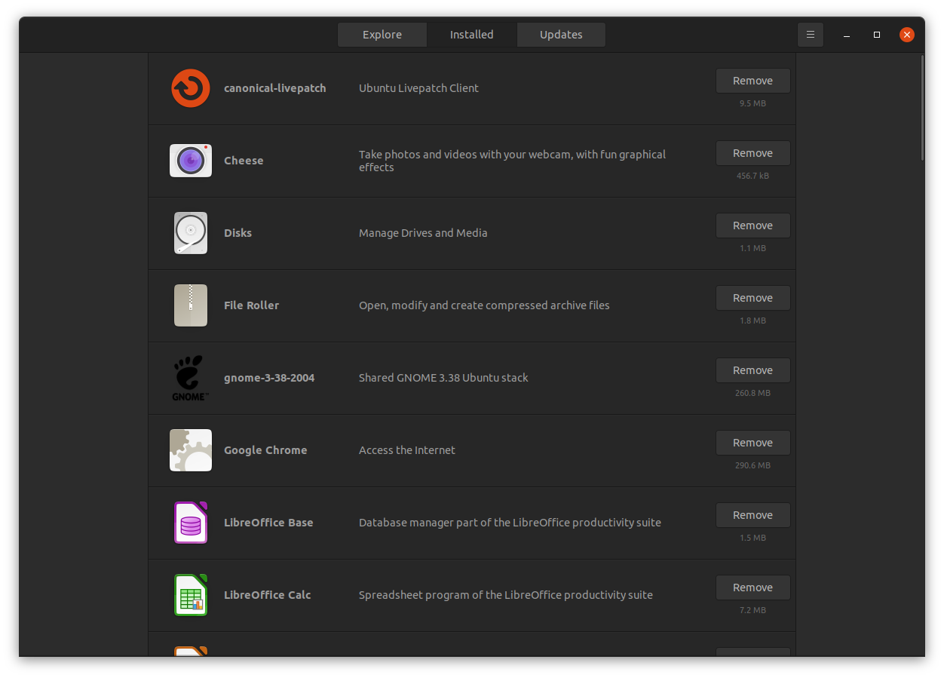
Task: Click the '290.6 MB' size label
Action: tap(752, 465)
